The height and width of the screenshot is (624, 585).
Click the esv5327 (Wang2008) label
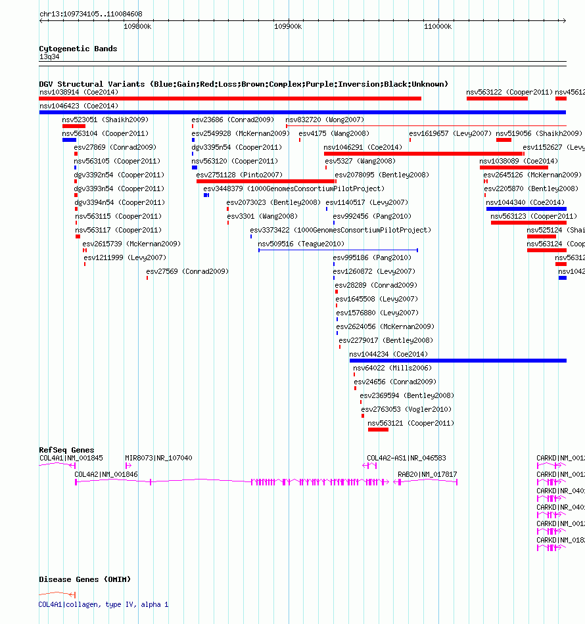tap(360, 161)
